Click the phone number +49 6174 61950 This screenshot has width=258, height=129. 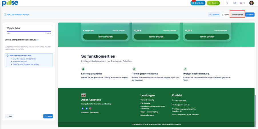click(180, 101)
